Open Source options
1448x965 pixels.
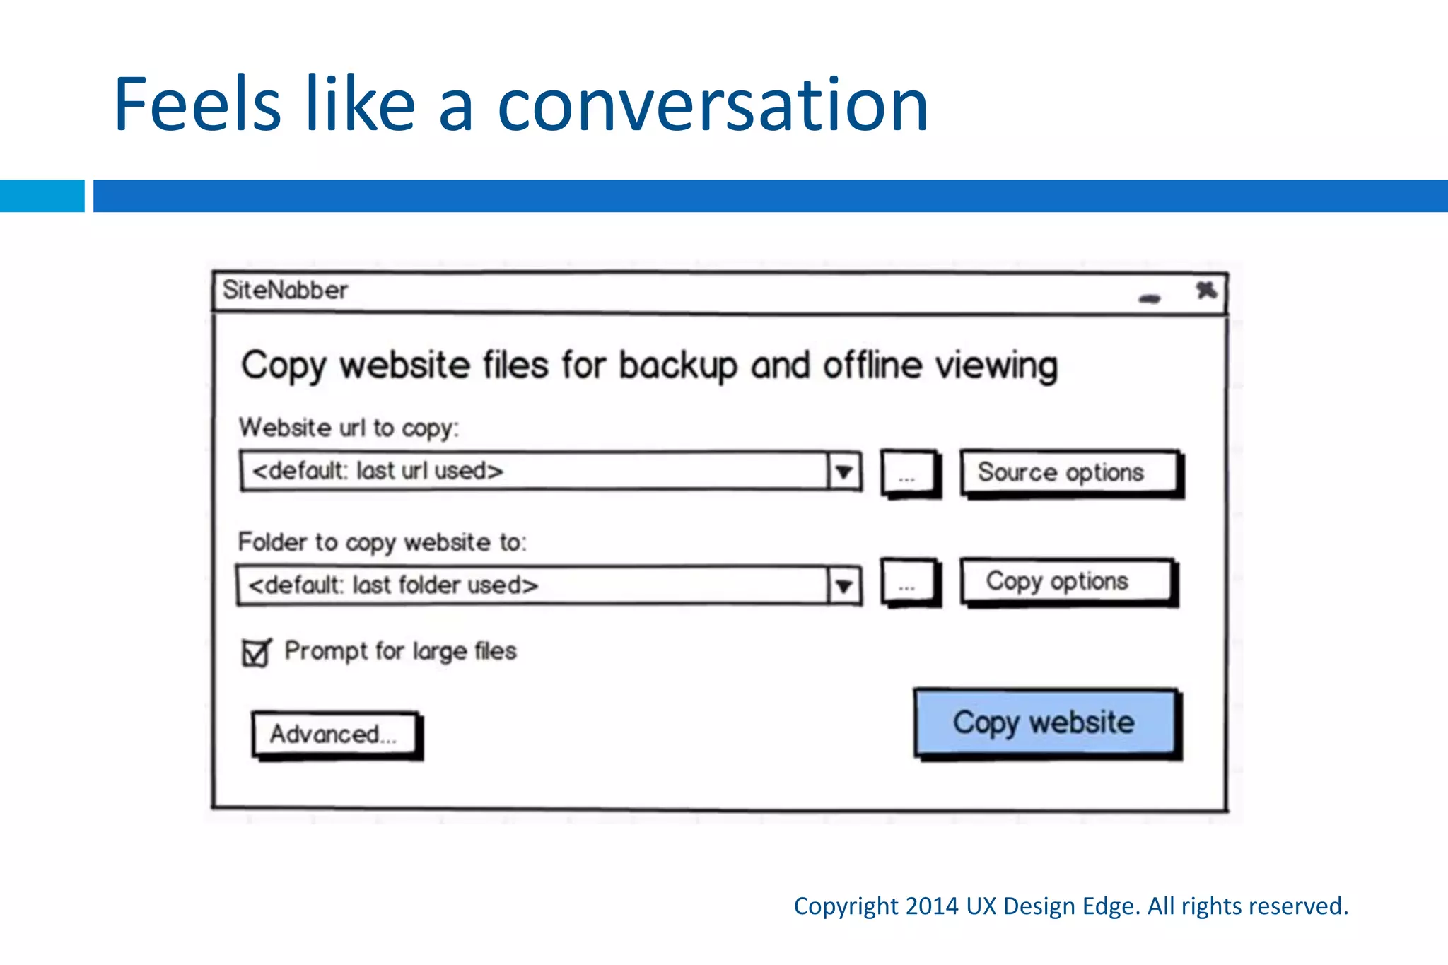1070,473
